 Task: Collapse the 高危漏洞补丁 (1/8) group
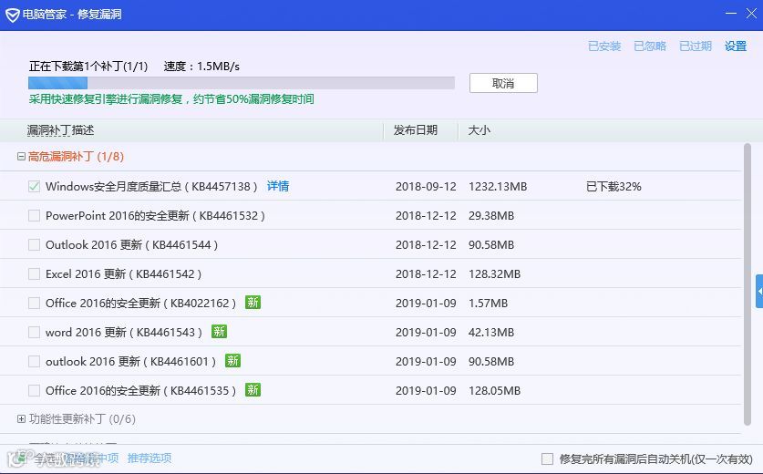[x=21, y=156]
